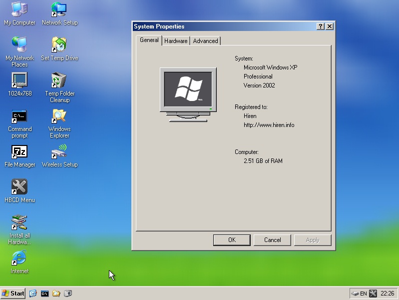Switch to the Advanced tab

(x=205, y=41)
